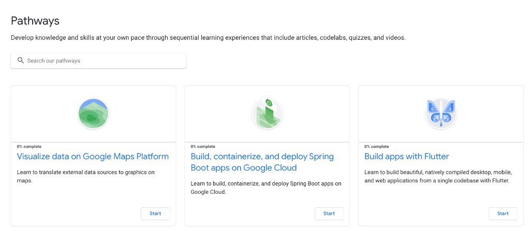Viewport: 530px width, 231px height.
Task: Click the Google Maps Platform pathway badge
Action: [x=93, y=114]
